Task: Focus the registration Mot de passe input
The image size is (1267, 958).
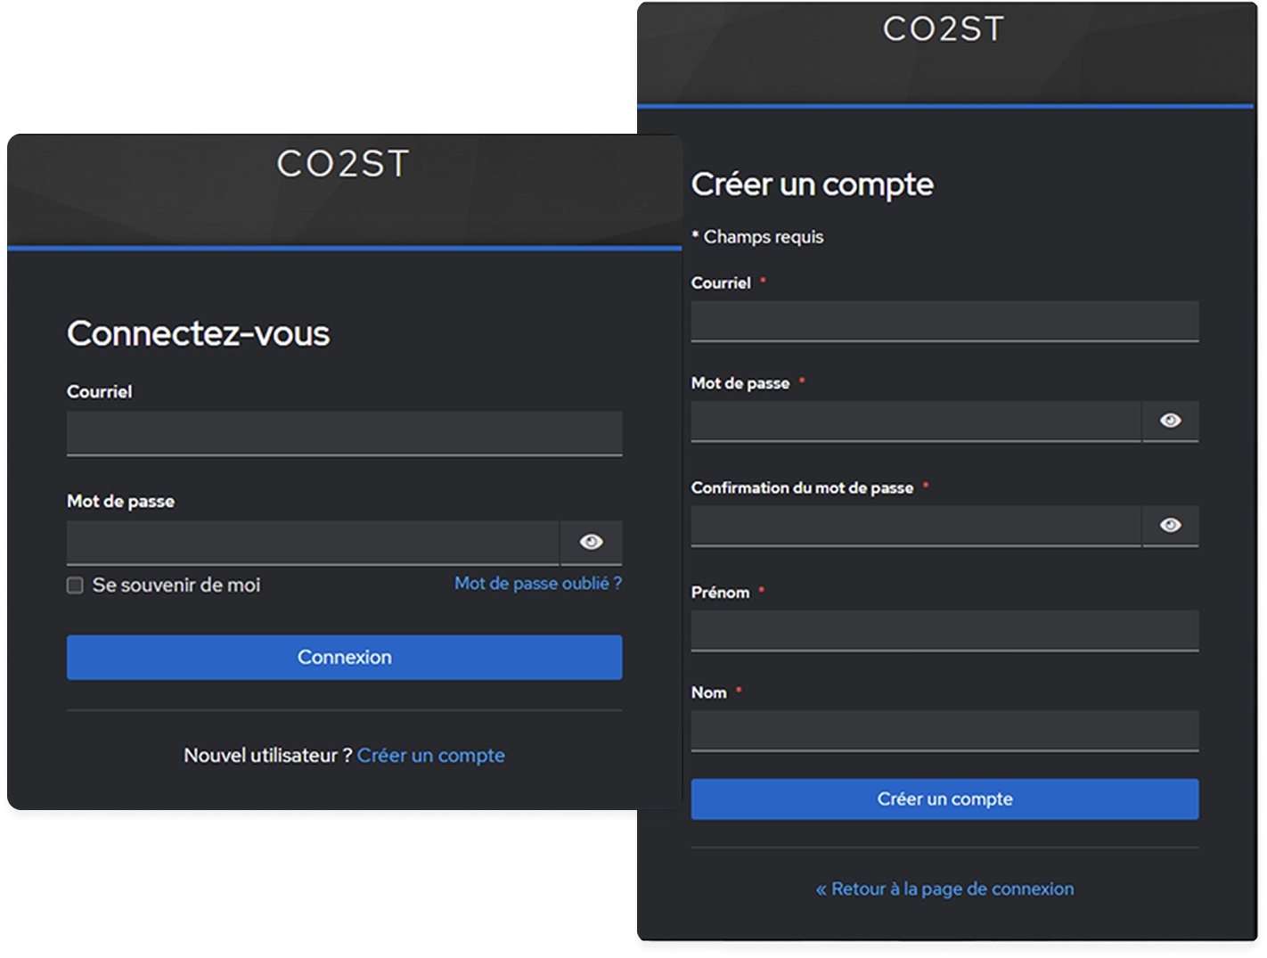Action: click(915, 421)
